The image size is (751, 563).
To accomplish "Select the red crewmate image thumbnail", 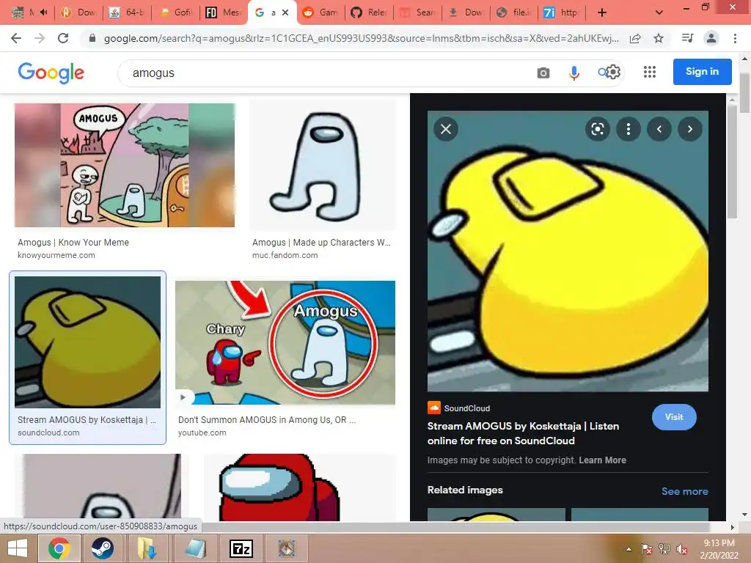I will click(300, 487).
